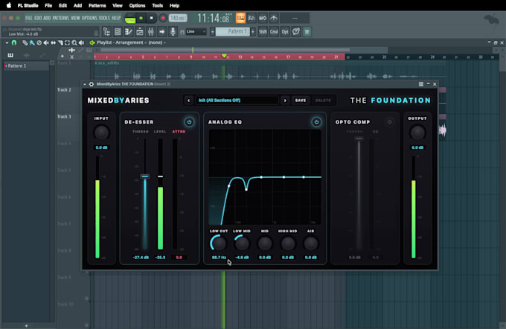
Task: Select the playlist slice tool
Action: (60, 42)
